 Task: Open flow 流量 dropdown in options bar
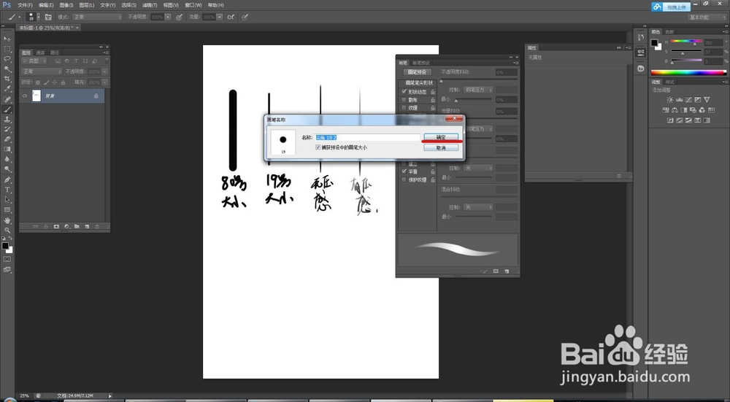[x=219, y=18]
